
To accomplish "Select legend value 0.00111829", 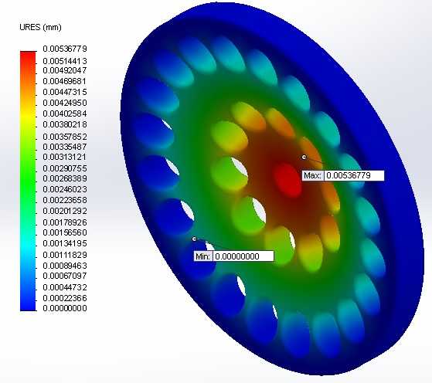I will pyautogui.click(x=65, y=255).
